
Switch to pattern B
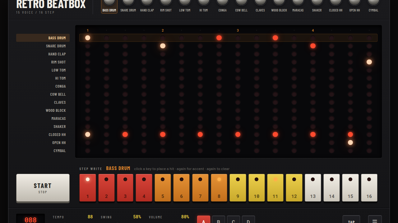(x=219, y=219)
